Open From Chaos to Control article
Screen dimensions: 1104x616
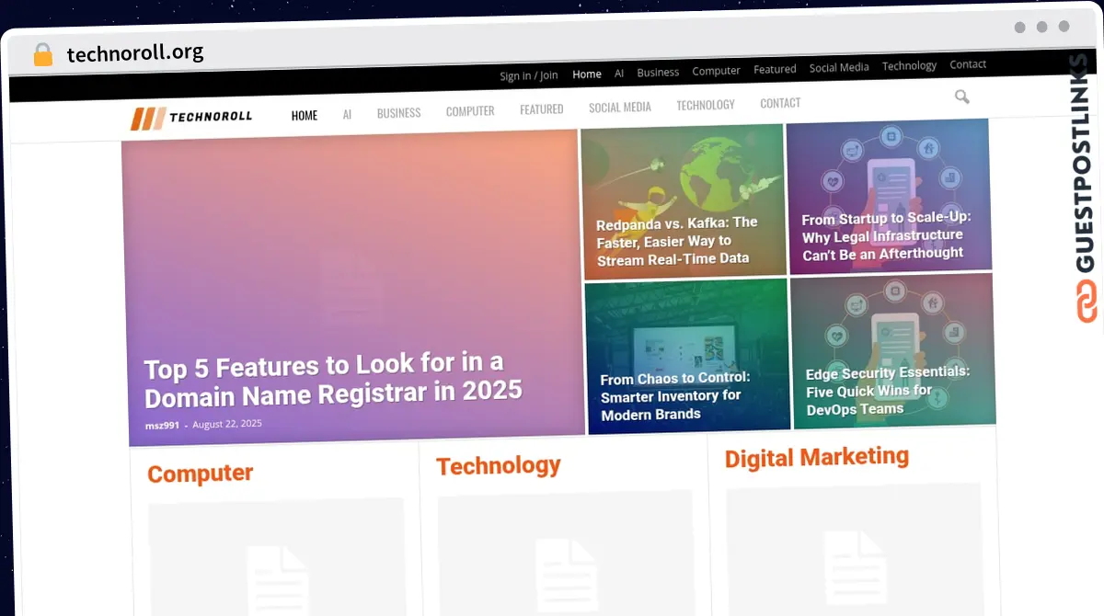675,396
